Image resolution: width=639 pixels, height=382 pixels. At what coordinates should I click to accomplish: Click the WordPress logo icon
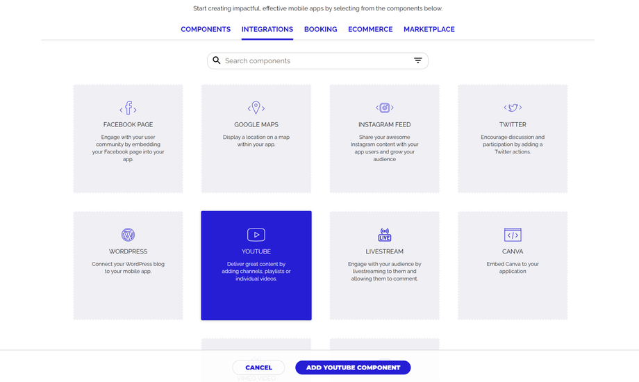pos(128,235)
